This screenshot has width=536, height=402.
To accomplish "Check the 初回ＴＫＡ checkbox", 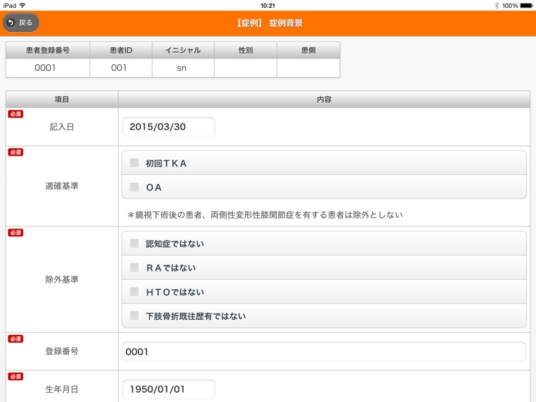I will click(x=134, y=163).
